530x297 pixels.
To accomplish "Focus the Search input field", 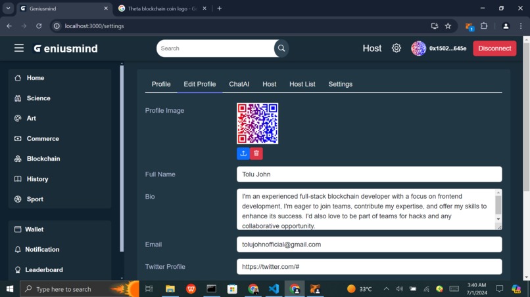I will (x=216, y=49).
